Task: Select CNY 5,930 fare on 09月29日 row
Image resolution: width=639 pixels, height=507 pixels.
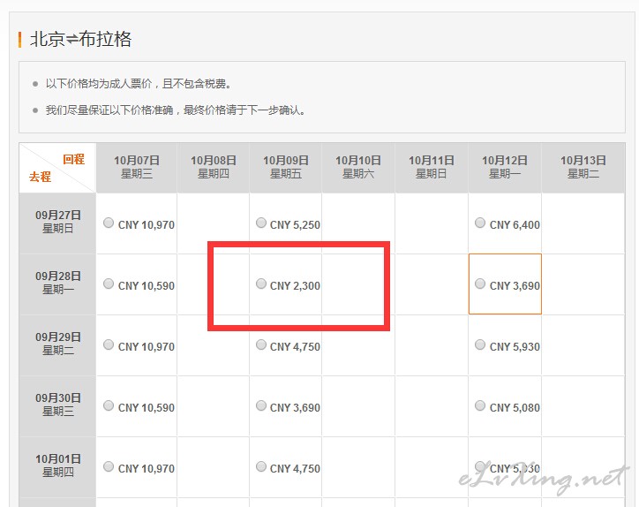Action: point(480,345)
